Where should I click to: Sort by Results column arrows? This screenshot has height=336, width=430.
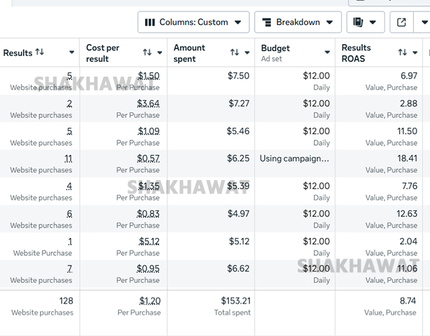point(40,52)
